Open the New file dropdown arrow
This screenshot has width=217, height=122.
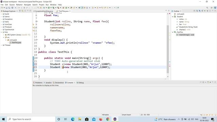coord(4,8)
